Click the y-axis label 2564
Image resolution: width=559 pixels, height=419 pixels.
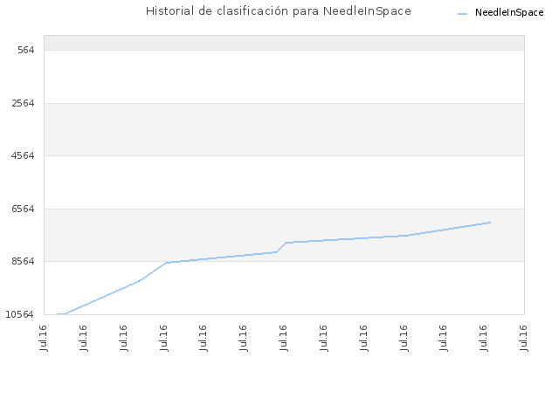point(24,103)
